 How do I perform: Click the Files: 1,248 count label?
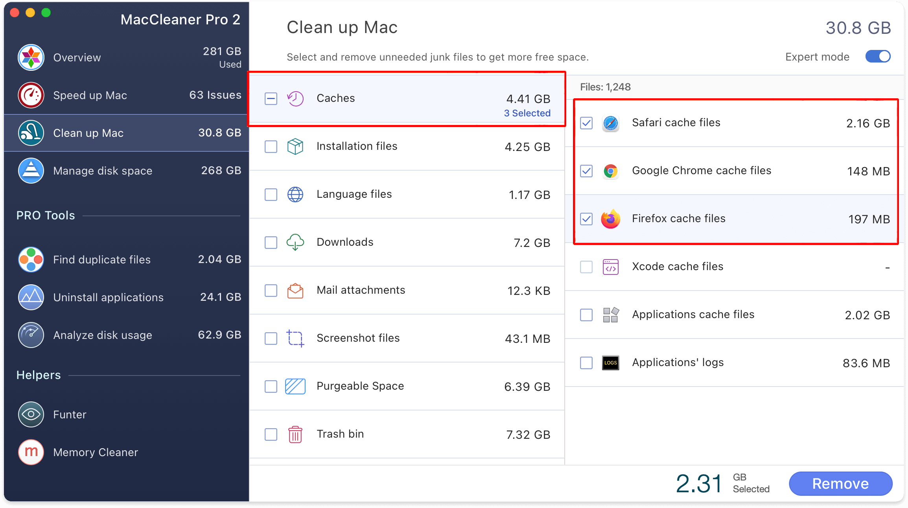605,87
